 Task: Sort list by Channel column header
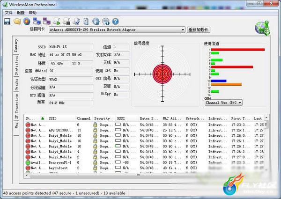click(x=84, y=118)
